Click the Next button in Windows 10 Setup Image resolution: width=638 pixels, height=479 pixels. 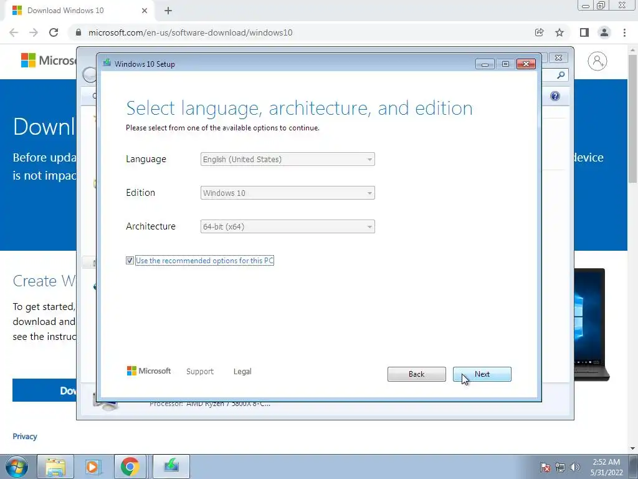pos(482,374)
